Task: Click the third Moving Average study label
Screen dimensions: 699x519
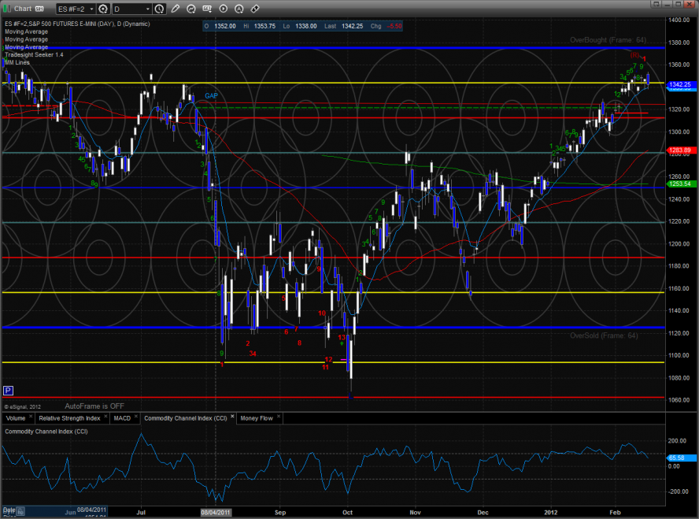Action: (x=26, y=46)
